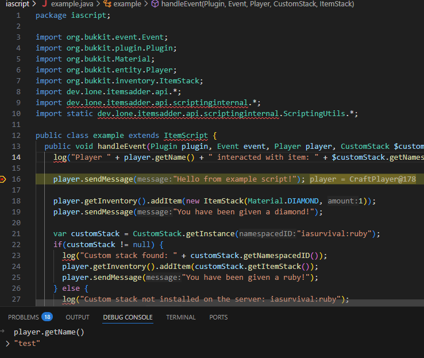Image resolution: width=424 pixels, height=358 pixels.
Task: Open the handleEvent method breadcrumb dropdown
Action: [x=257, y=4]
